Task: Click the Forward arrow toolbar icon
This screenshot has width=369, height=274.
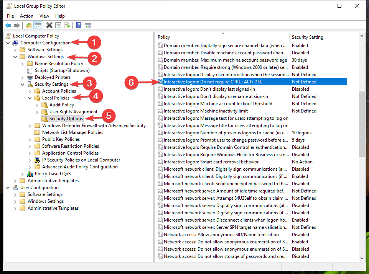Action: point(17,25)
